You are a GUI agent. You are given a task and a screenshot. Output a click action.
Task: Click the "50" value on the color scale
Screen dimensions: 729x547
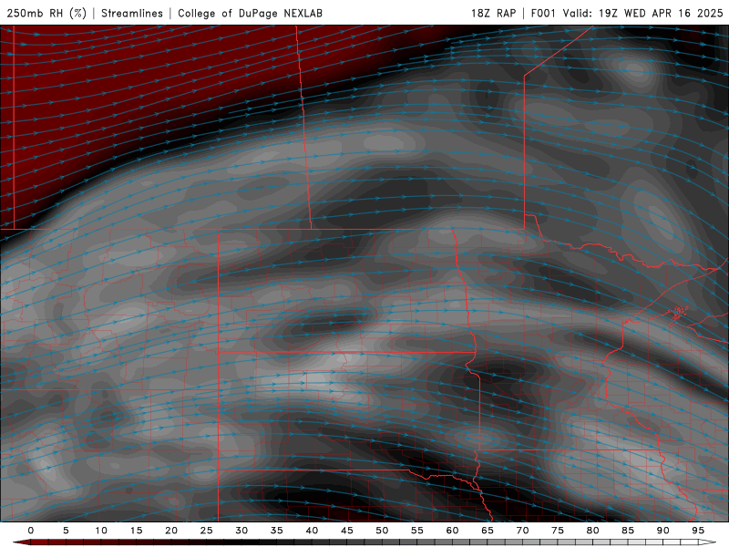point(382,531)
